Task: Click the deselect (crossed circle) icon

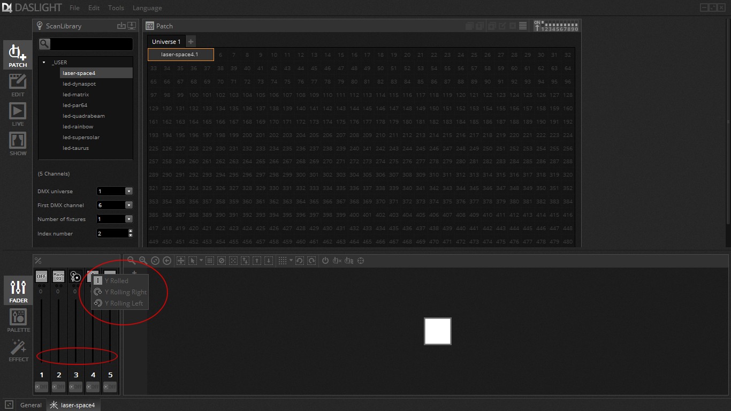Action: point(222,261)
